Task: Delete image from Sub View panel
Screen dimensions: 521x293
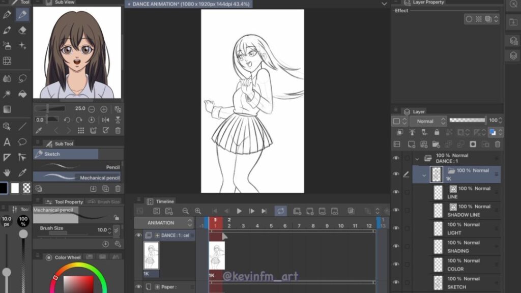Action: [118, 131]
